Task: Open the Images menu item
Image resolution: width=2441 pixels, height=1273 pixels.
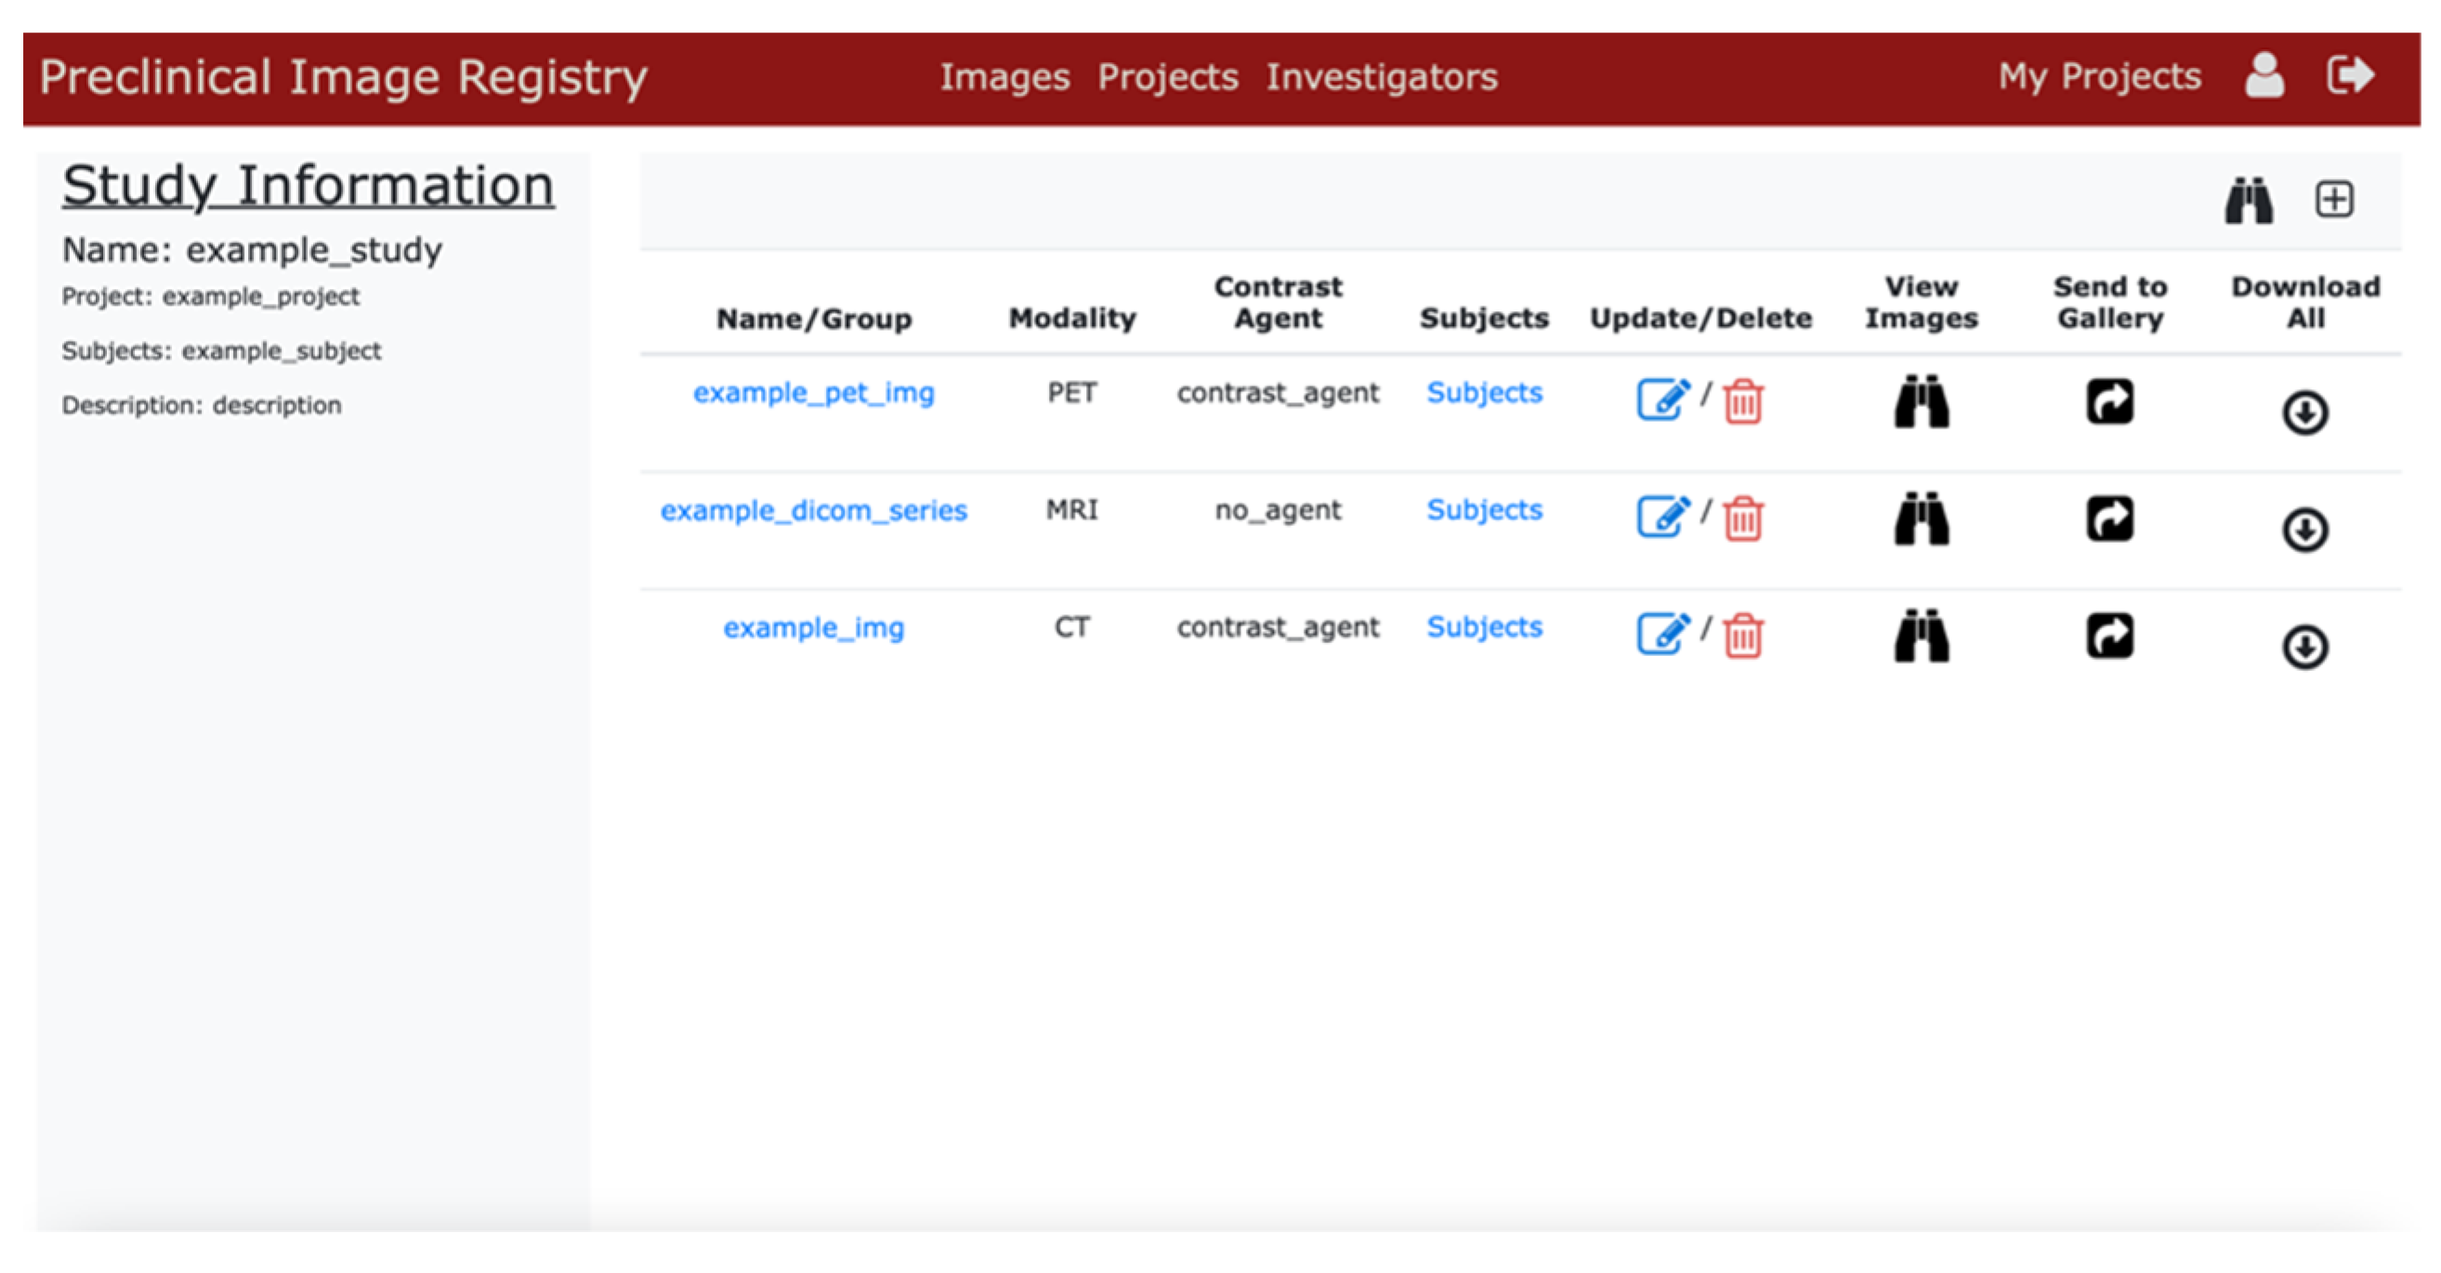Action: click(x=1004, y=77)
